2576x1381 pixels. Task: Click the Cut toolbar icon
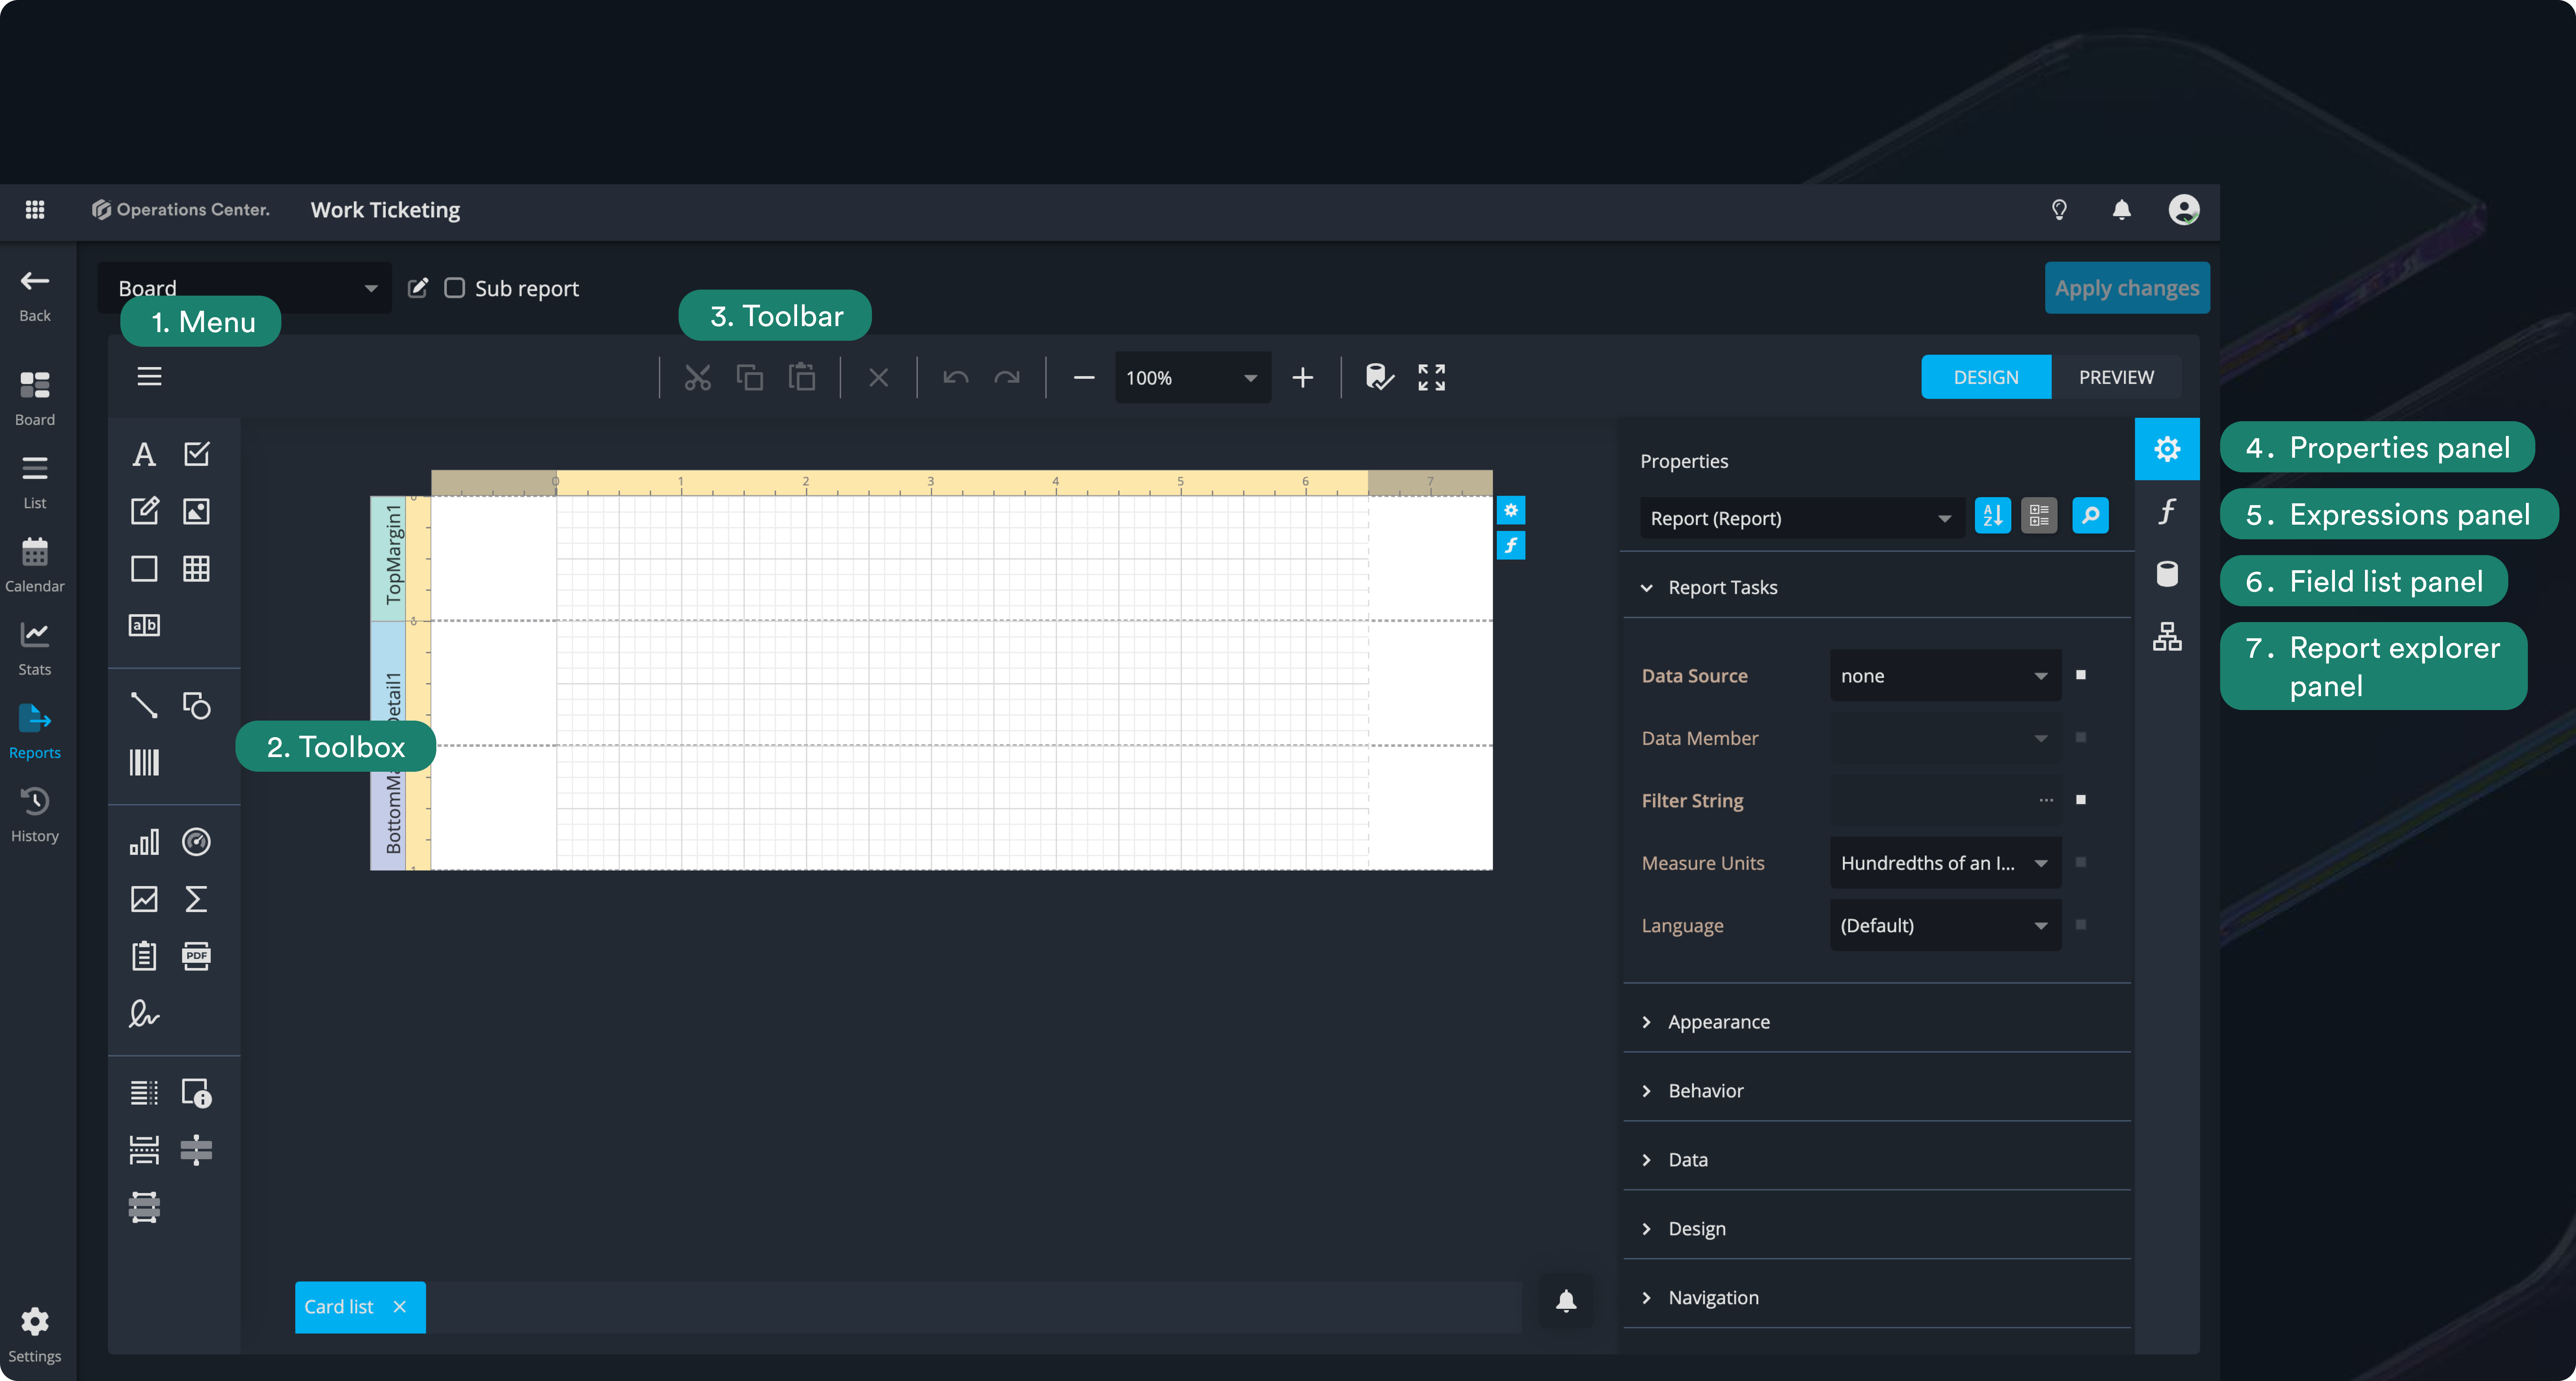click(698, 378)
